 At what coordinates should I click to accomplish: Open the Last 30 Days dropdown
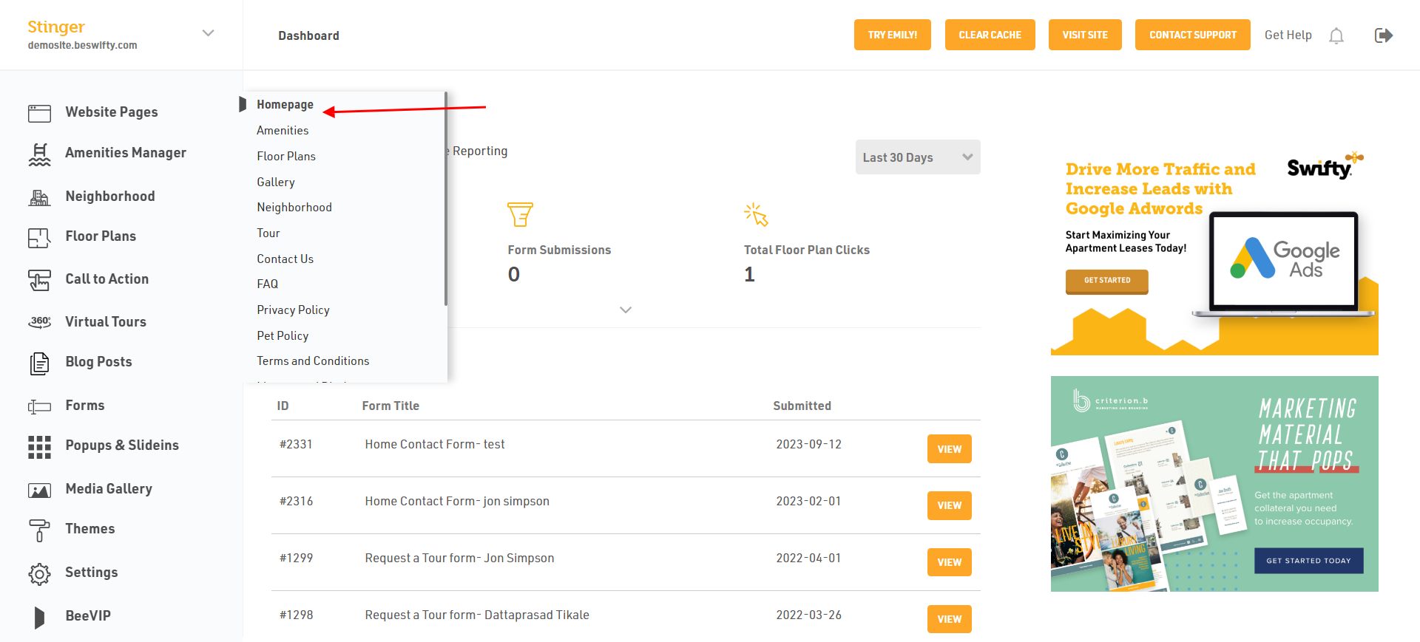pos(917,157)
